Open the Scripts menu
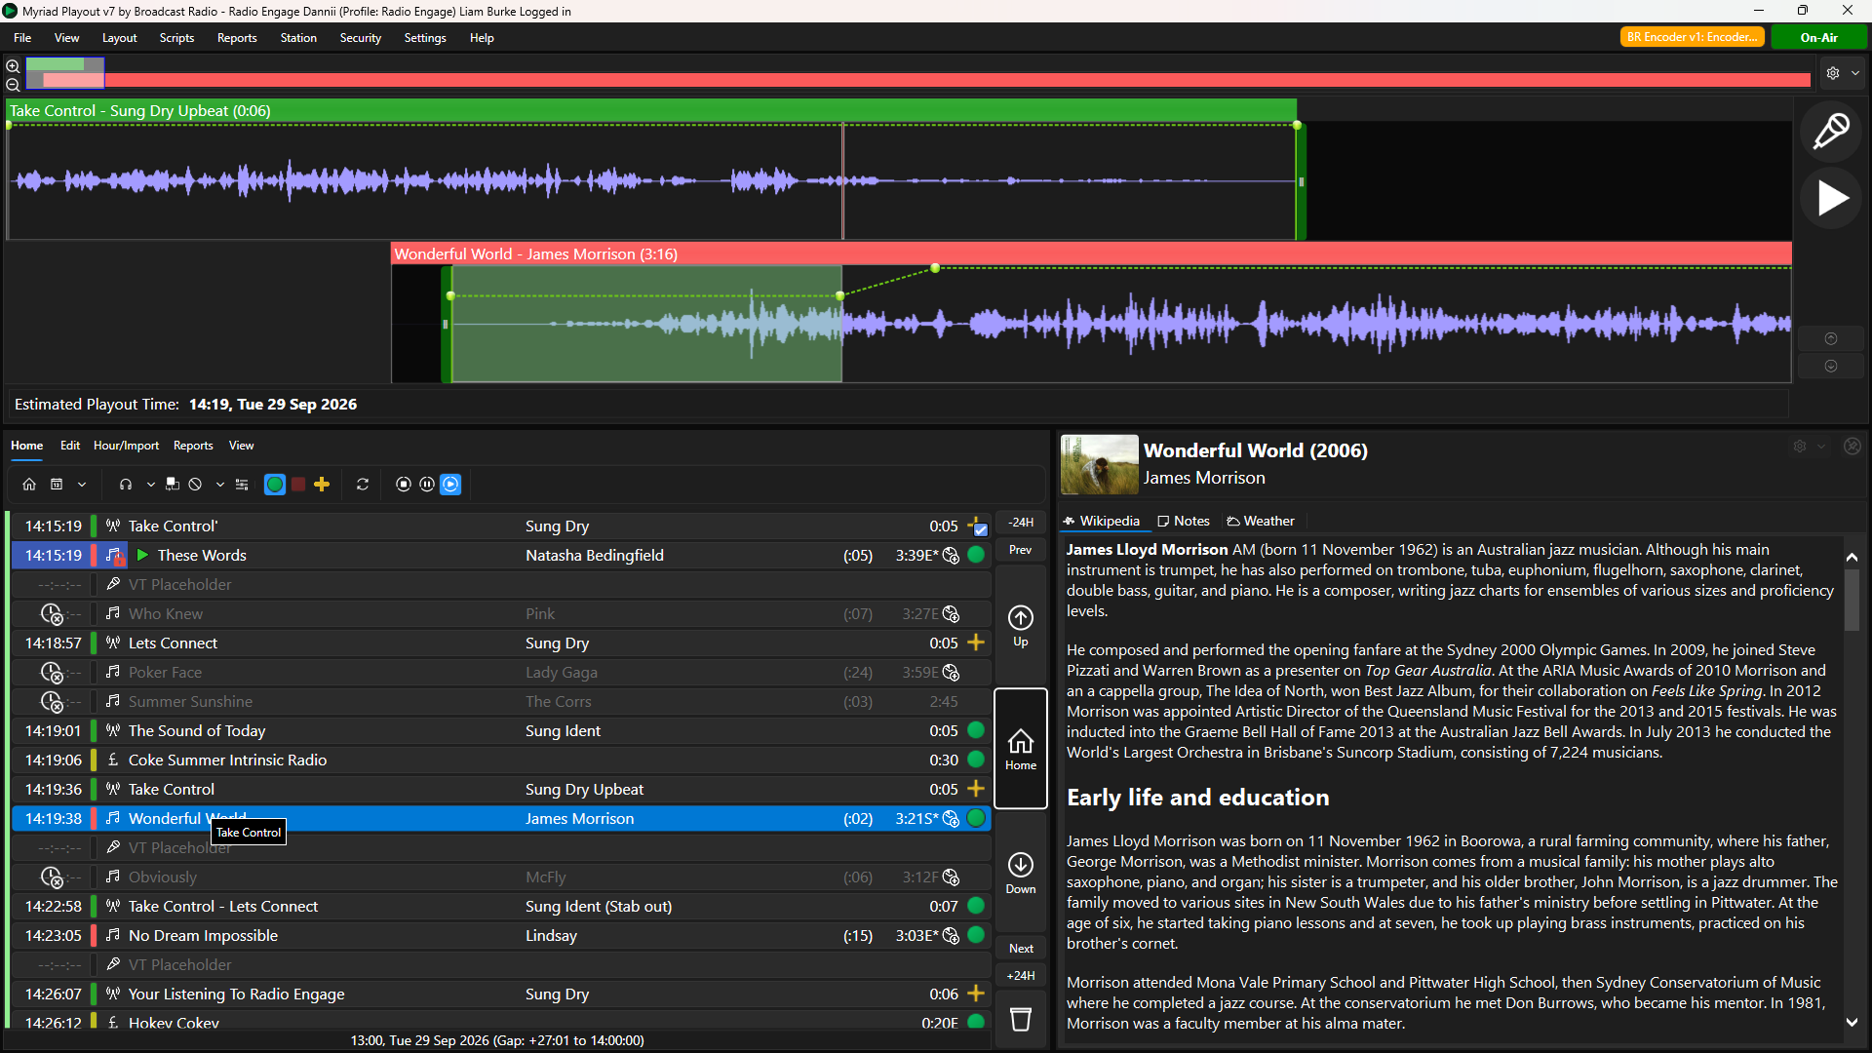Image resolution: width=1872 pixels, height=1053 pixels. 176,38
